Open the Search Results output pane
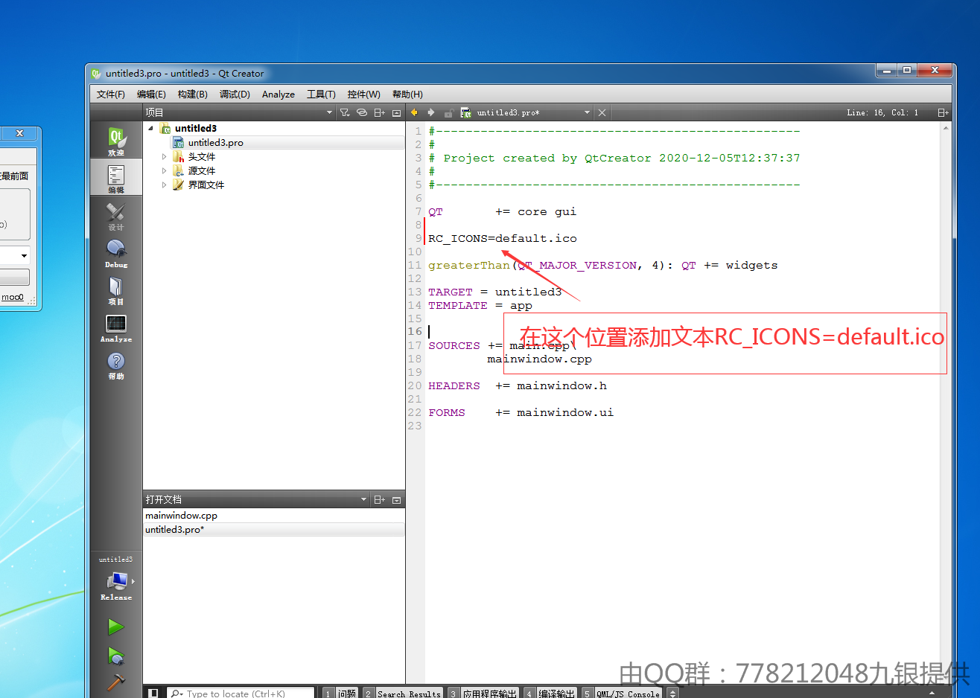980x698 pixels. (x=403, y=693)
